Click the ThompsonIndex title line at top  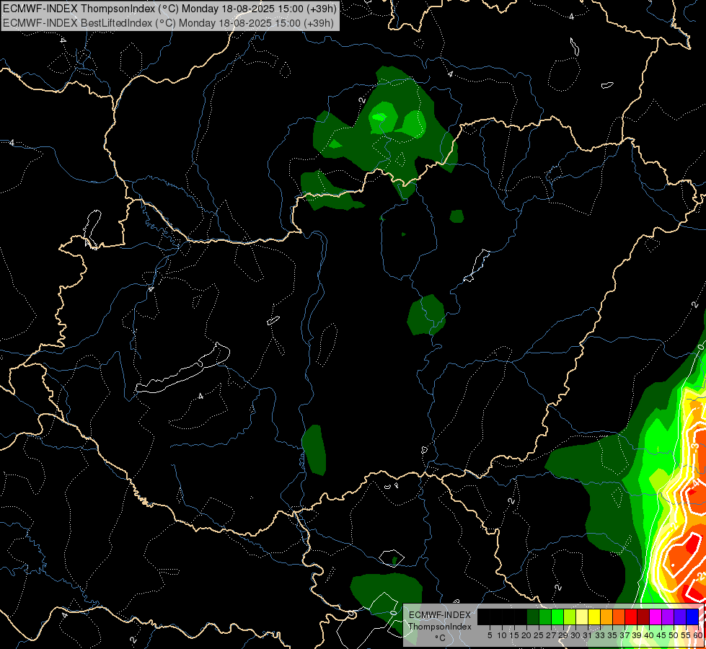169,9
